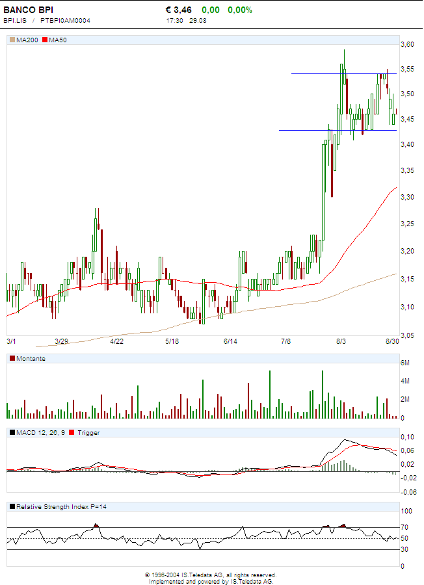Click the Montante dark red legend swatch

click(x=12, y=358)
